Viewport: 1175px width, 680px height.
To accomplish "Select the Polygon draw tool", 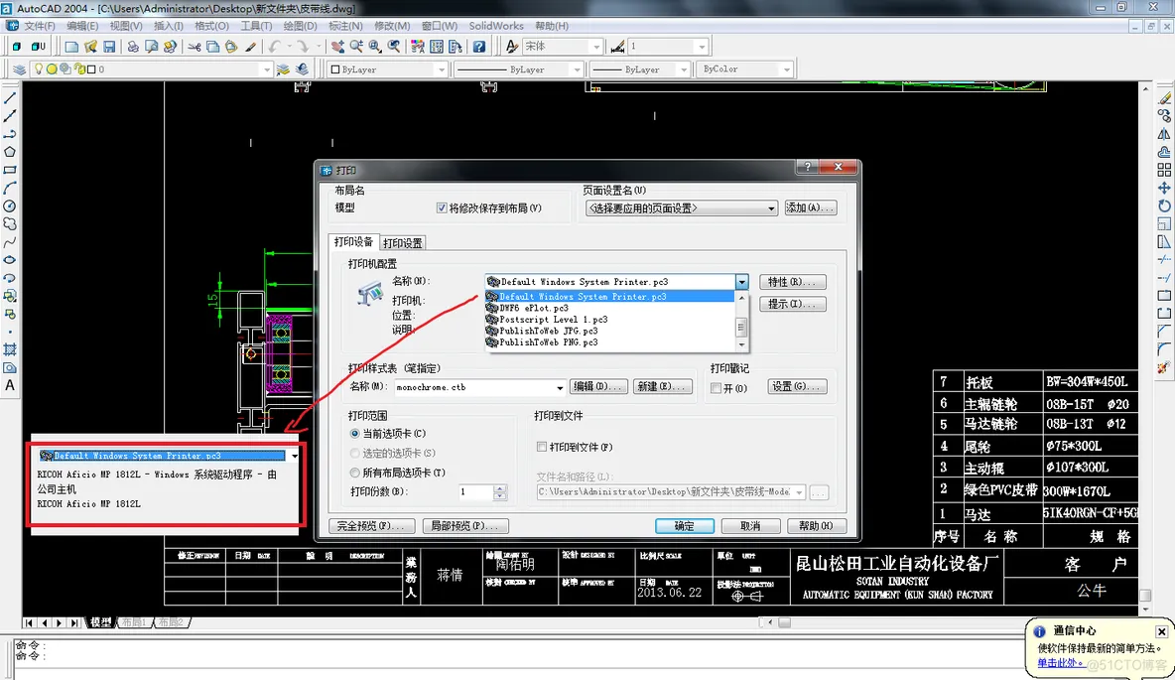I will (x=10, y=152).
